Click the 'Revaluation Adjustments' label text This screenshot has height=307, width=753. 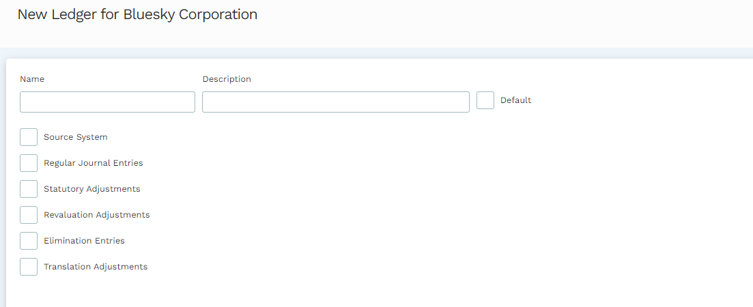click(x=96, y=215)
